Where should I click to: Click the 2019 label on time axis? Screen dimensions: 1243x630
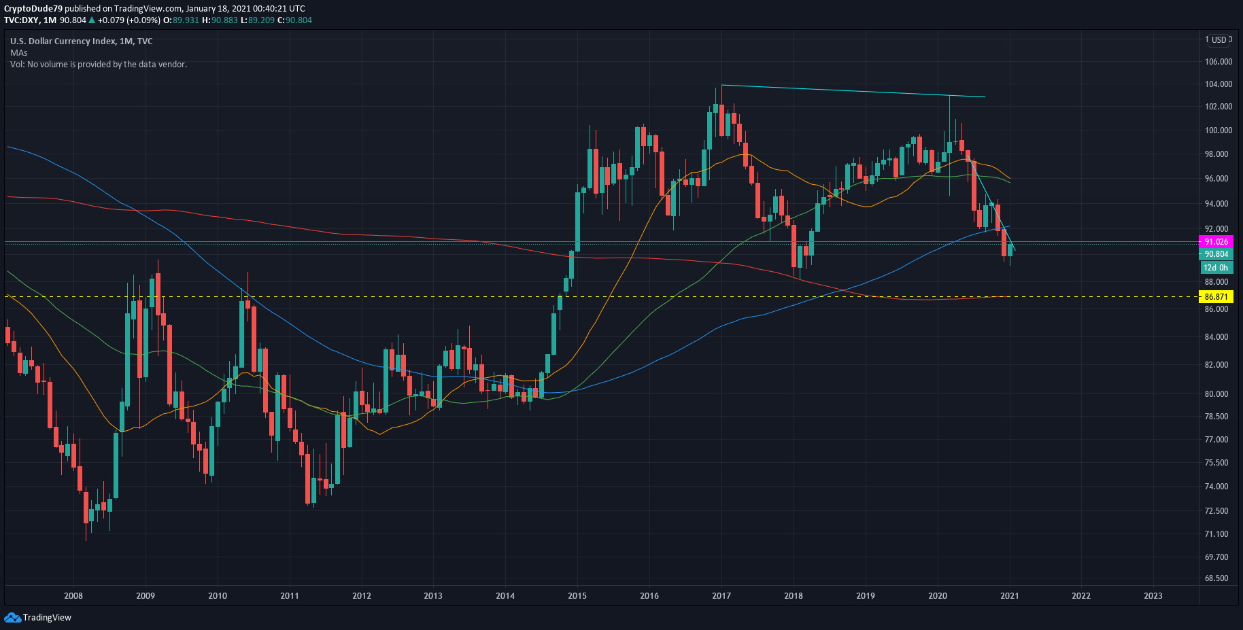(x=866, y=596)
